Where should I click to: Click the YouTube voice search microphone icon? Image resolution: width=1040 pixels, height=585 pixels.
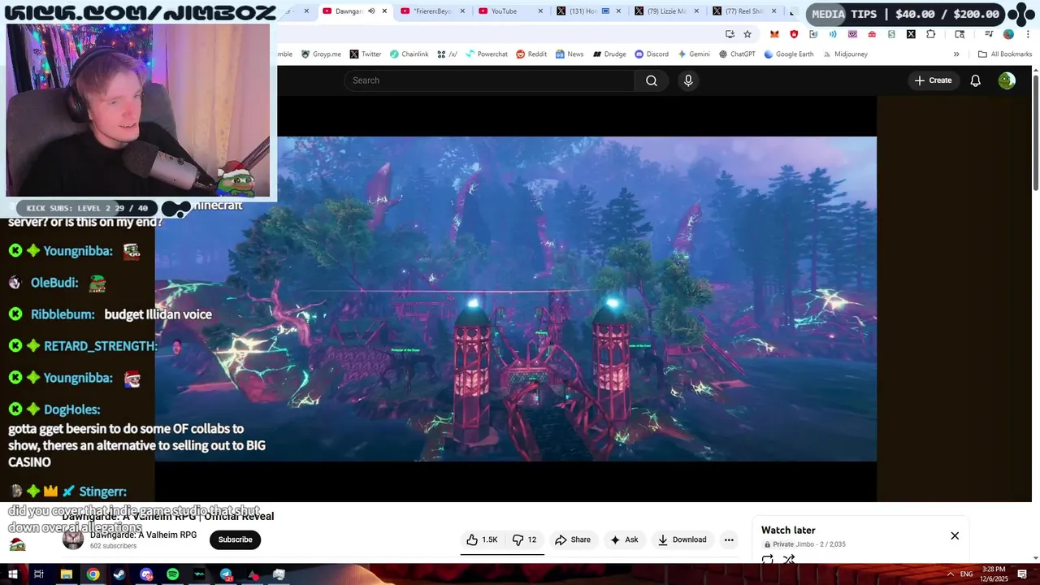[x=688, y=80]
